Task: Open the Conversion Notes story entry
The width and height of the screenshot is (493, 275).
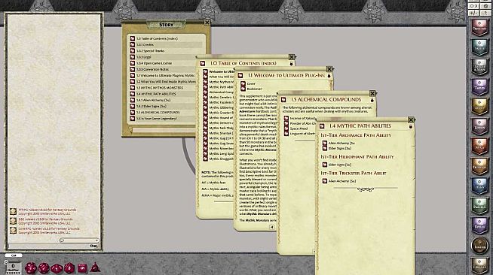Action: tap(152, 69)
